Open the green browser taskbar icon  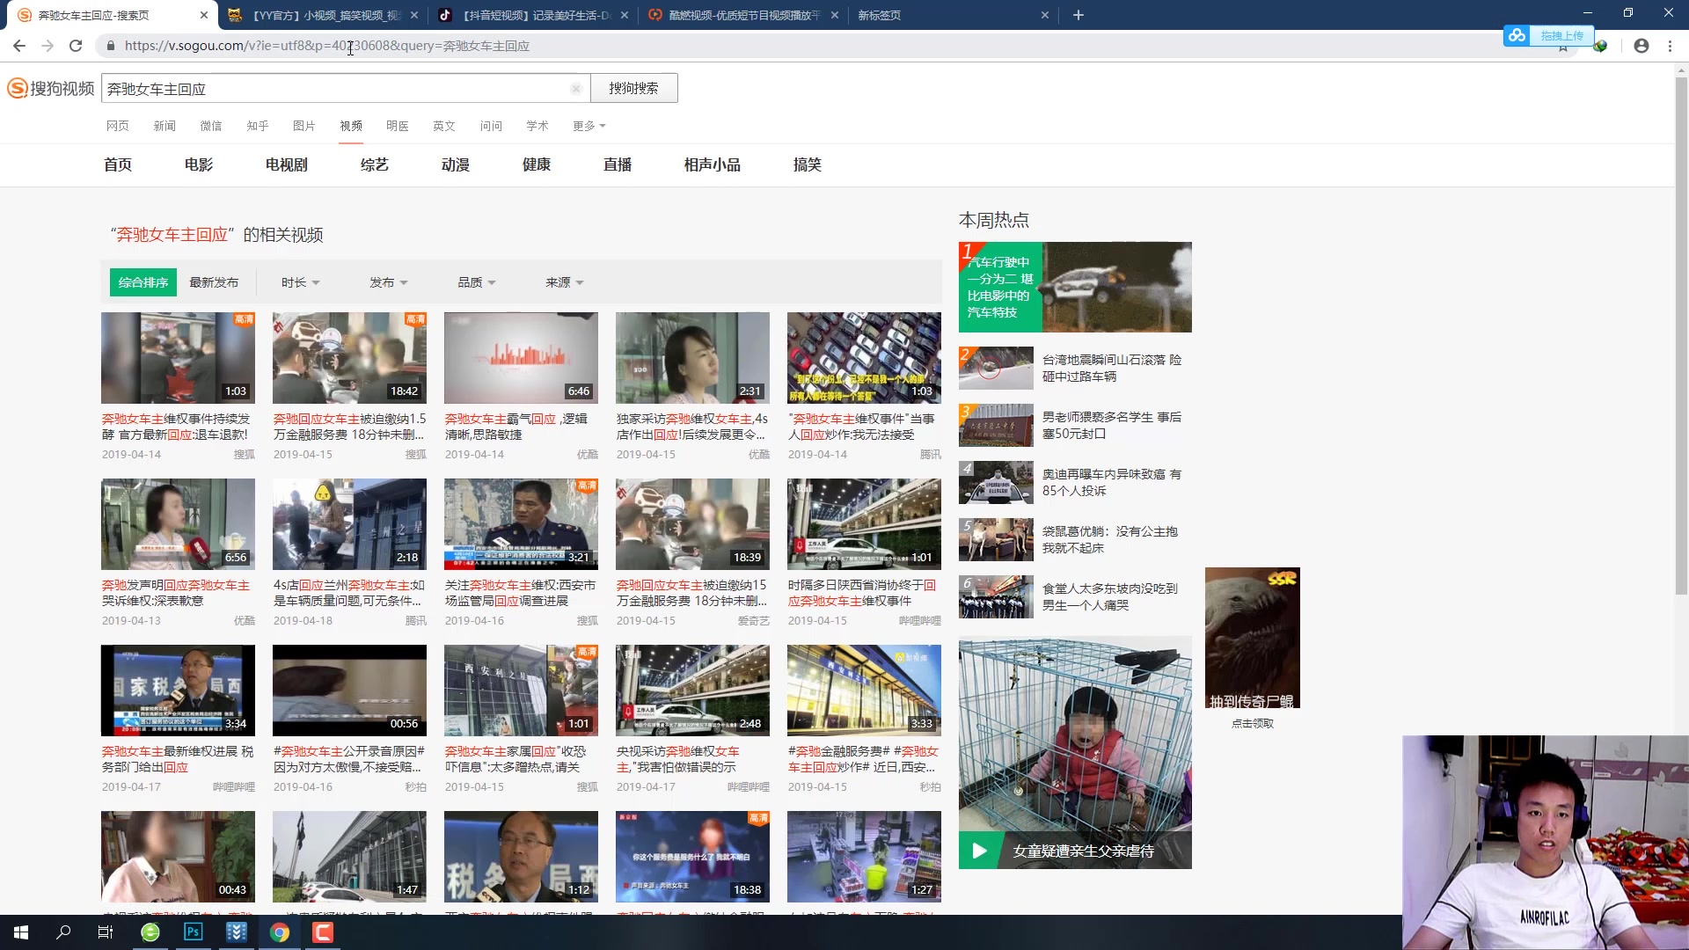(150, 932)
